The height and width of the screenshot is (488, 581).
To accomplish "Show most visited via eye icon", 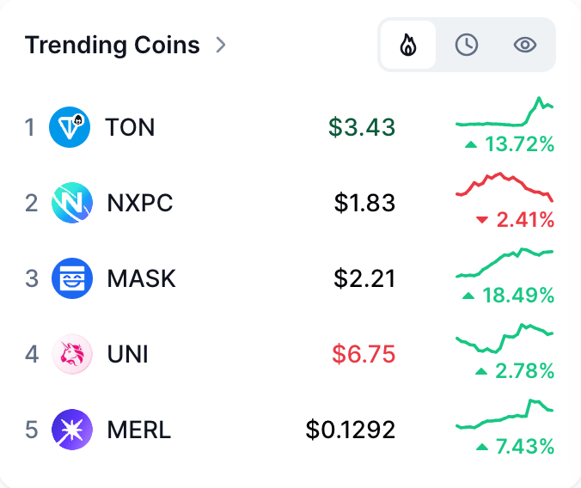I will (x=525, y=45).
